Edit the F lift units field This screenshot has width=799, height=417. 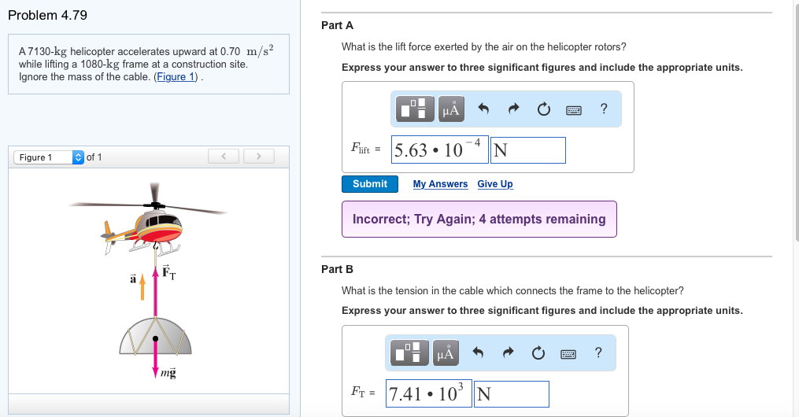tap(528, 150)
